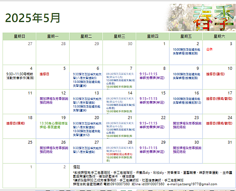Open the 9:15~11:15 class on May 29
Viewport: 236px width, 191px height.
click(x=152, y=150)
